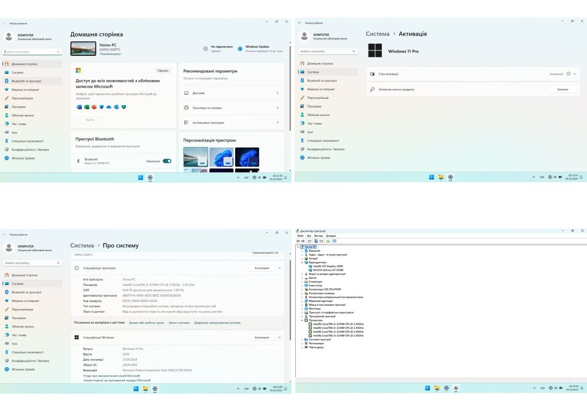The image size is (587, 415).
Task: Click the blue Help icon in Device Manager toolbar
Action: point(315,241)
